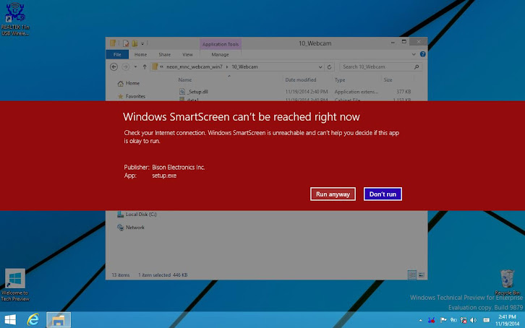
Task: Click the taskbar clock showing 2:41 PM
Action: [x=507, y=320]
